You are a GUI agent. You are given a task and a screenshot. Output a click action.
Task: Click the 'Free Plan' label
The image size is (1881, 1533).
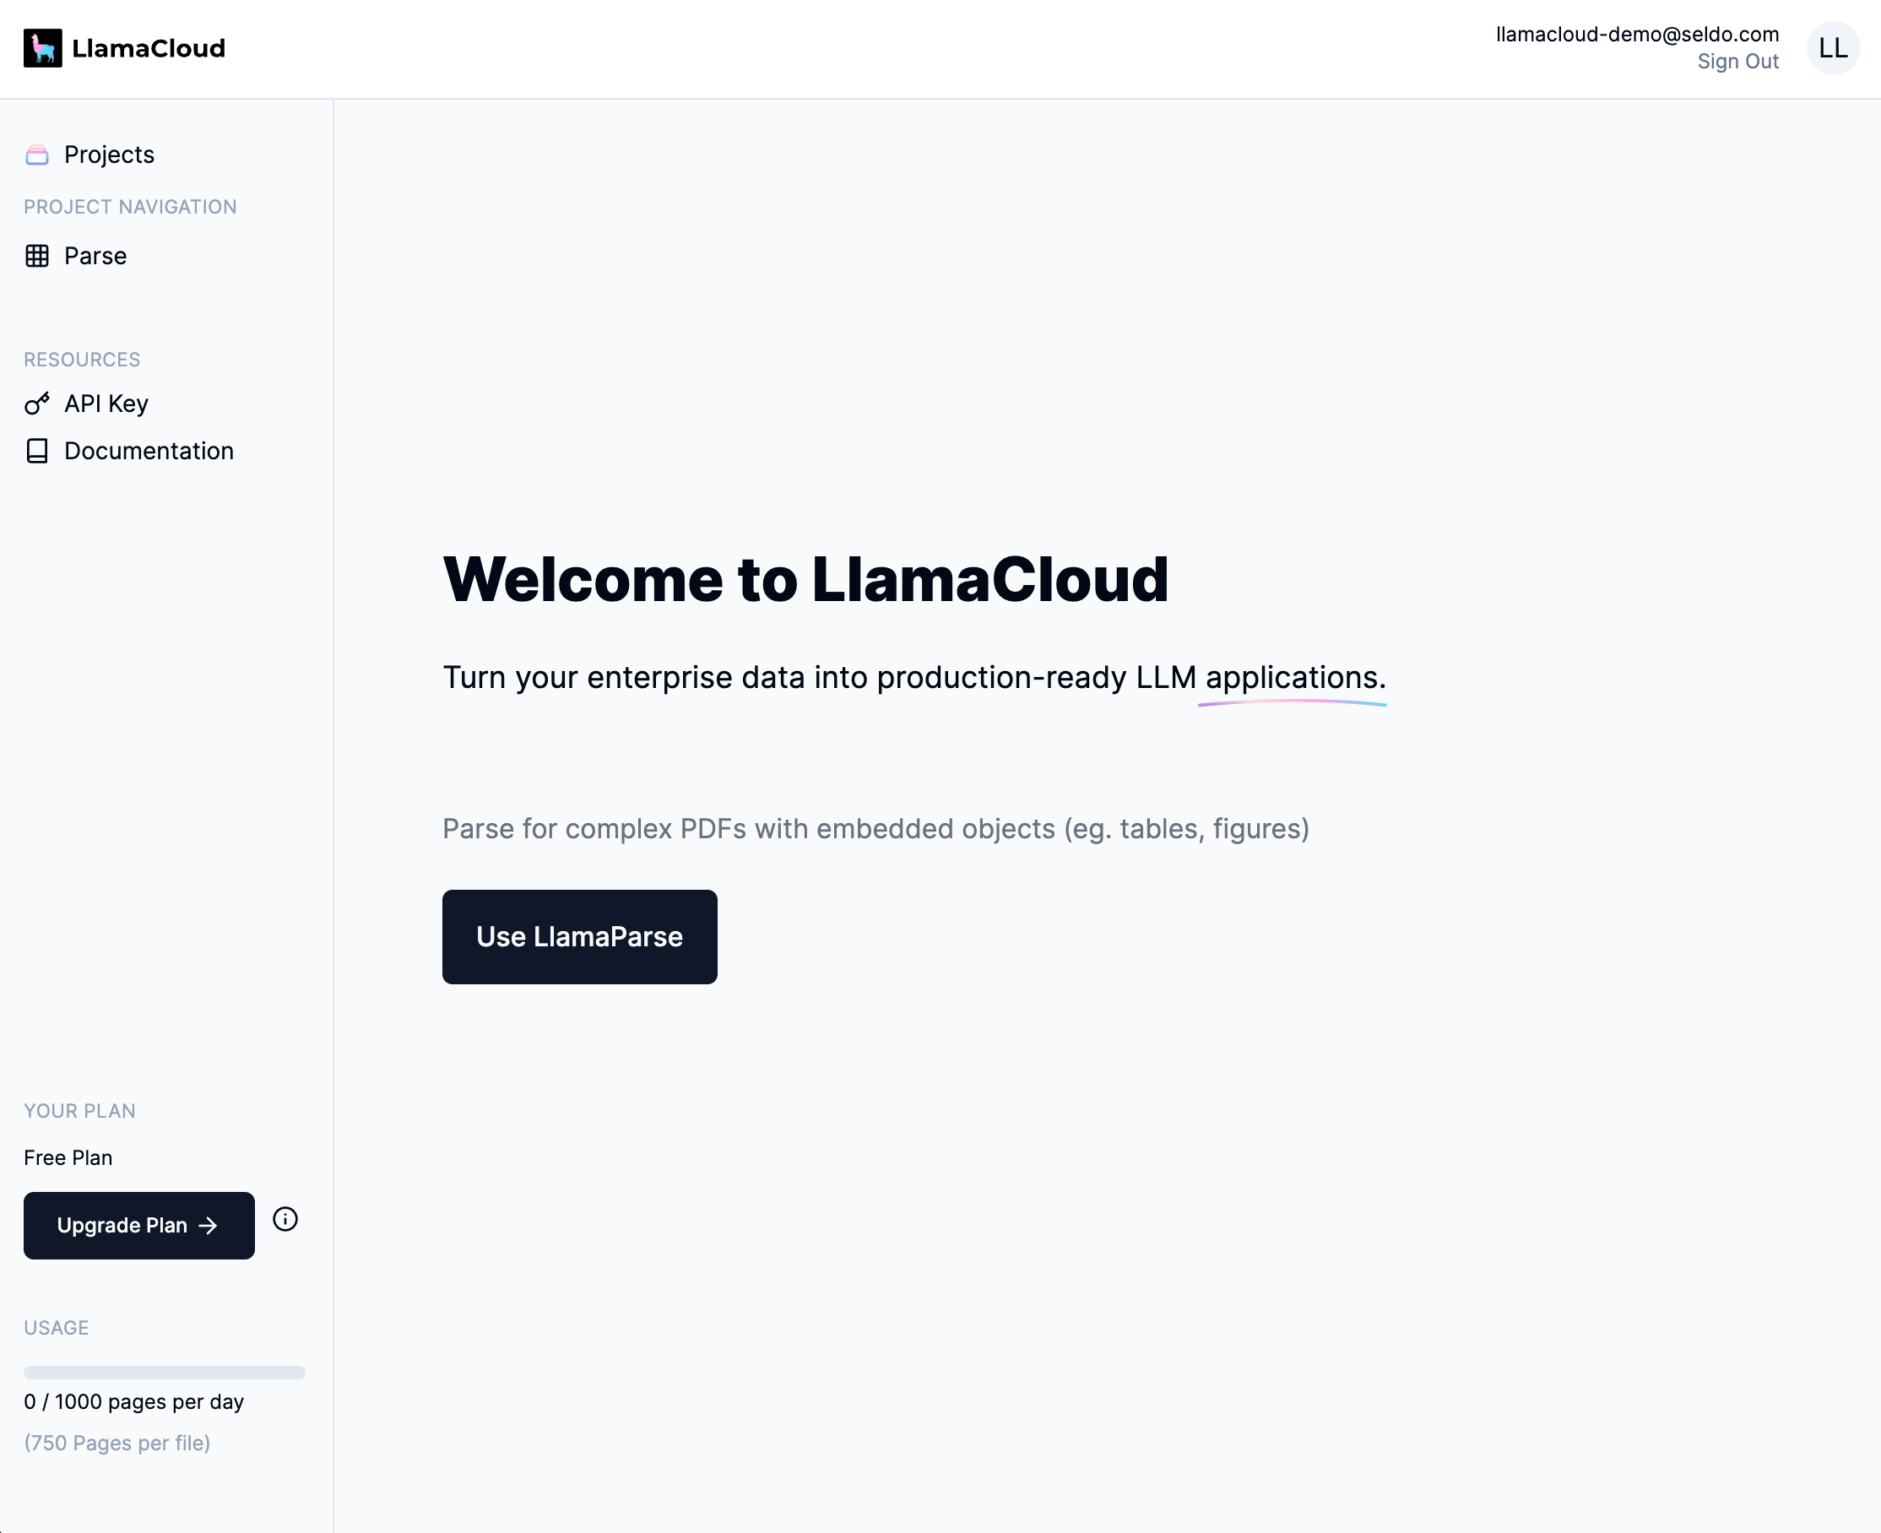(68, 1157)
